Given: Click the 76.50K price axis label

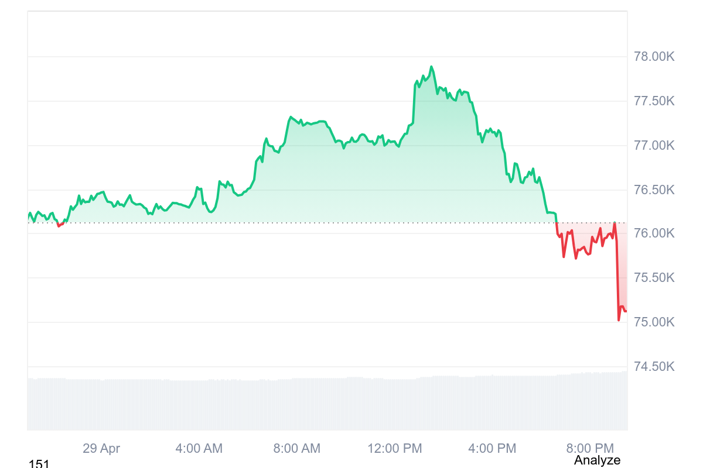Looking at the screenshot, I should (x=654, y=190).
